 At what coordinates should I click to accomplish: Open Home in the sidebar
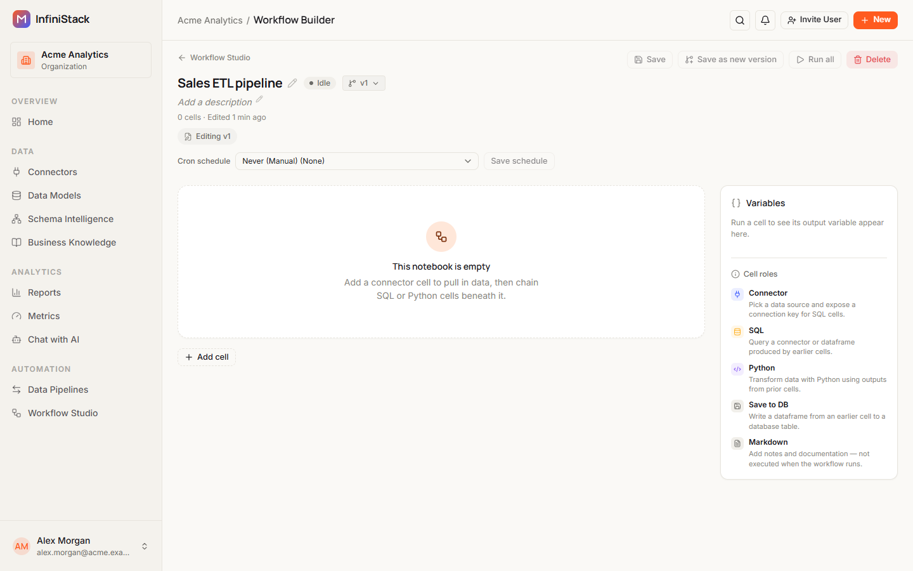pyautogui.click(x=81, y=122)
